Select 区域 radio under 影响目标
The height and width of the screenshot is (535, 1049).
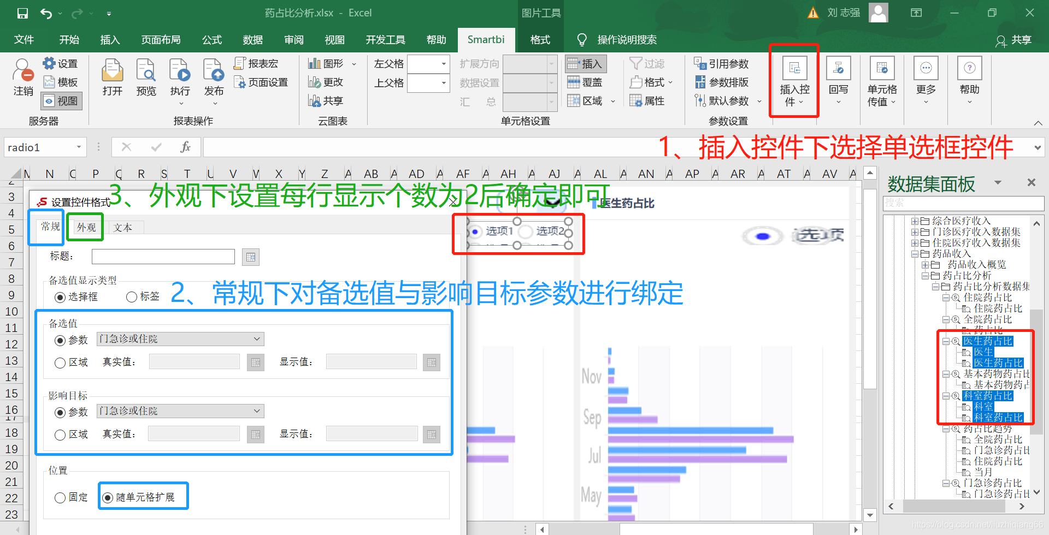pyautogui.click(x=60, y=435)
